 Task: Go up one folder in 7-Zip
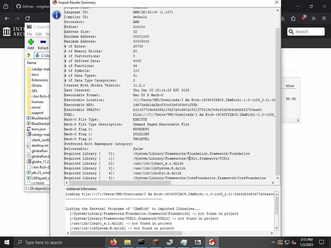click(28, 55)
